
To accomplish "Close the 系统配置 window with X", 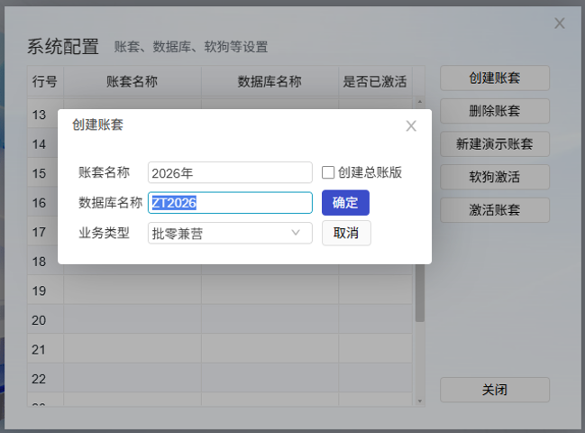I will 559,23.
